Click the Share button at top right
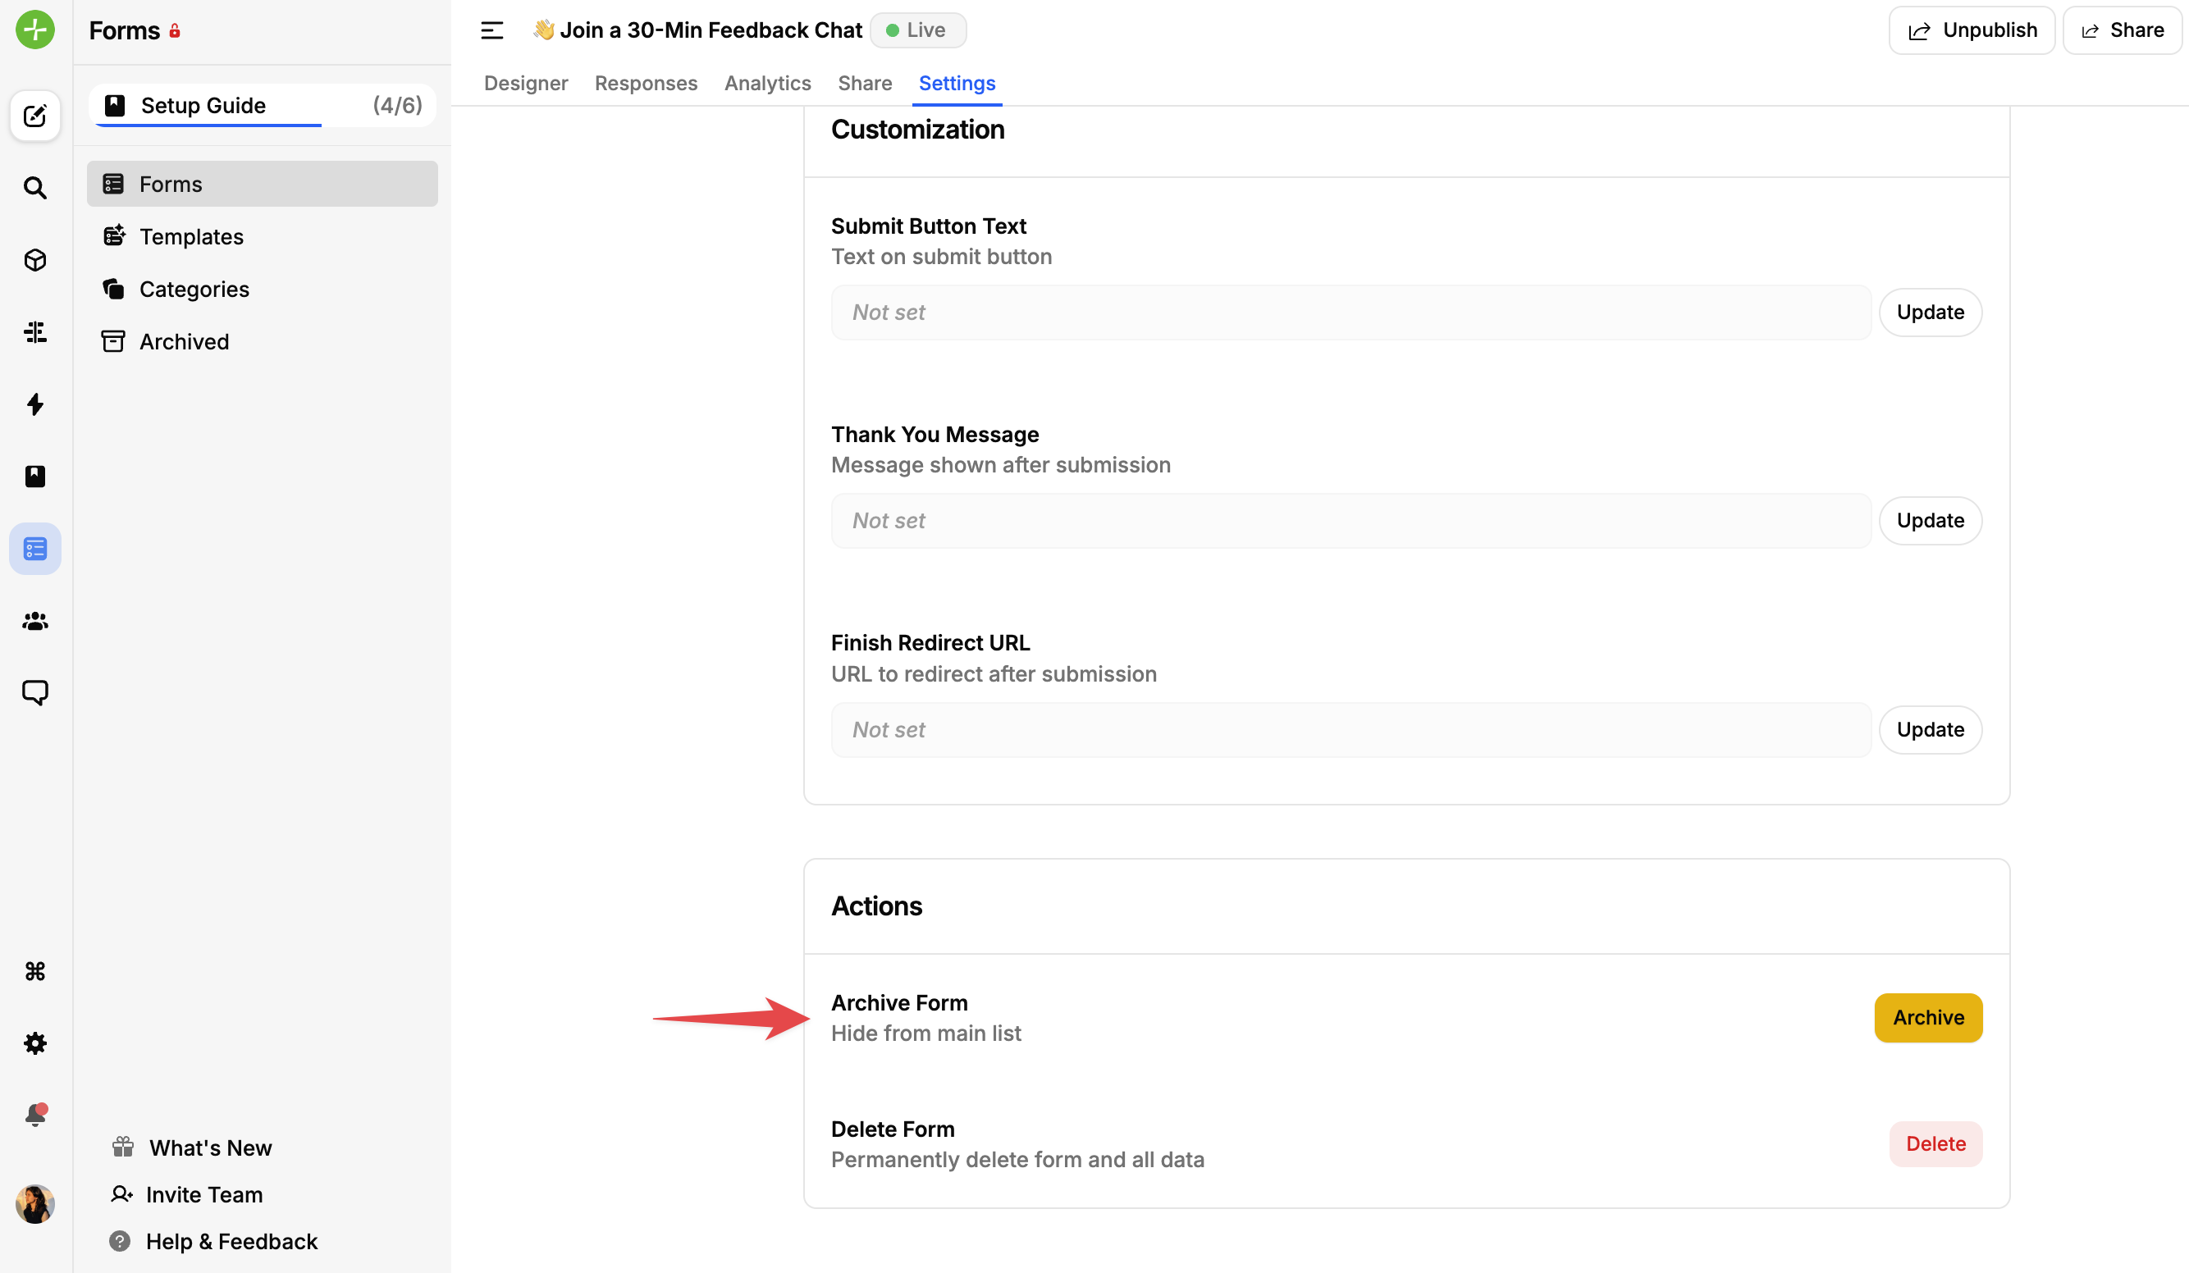This screenshot has width=2189, height=1273. point(2123,30)
